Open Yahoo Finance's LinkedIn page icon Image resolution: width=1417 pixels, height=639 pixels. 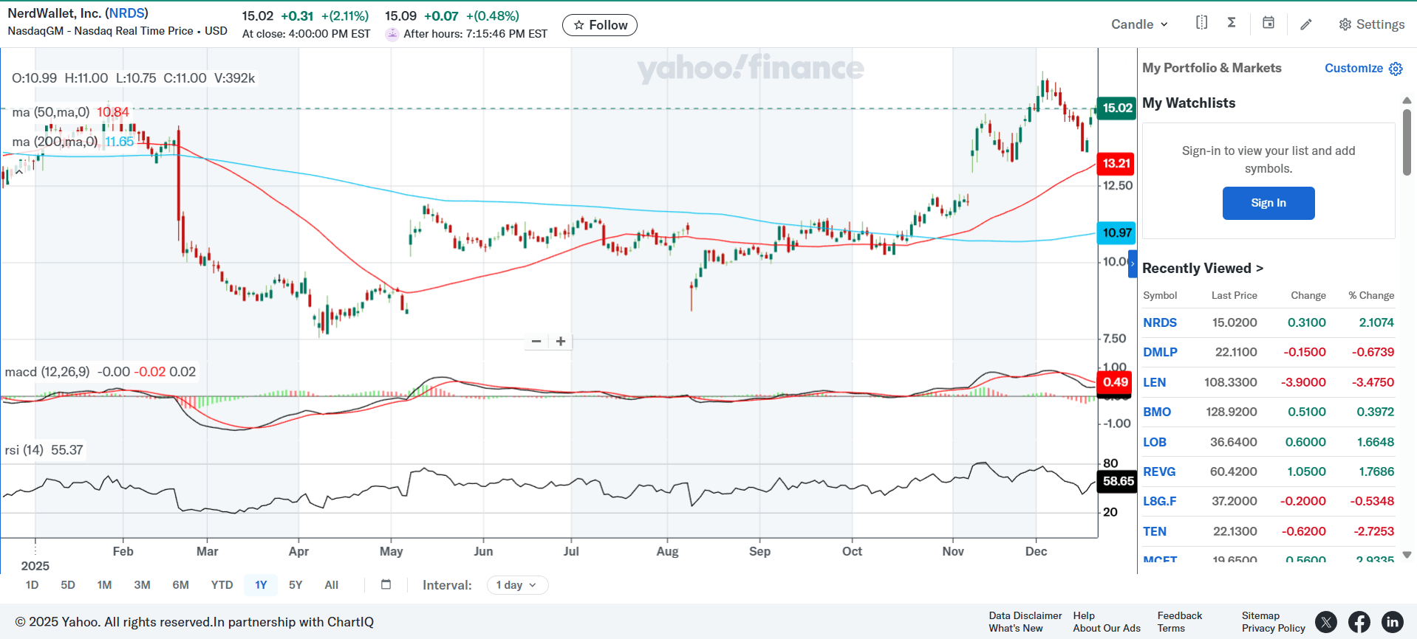pyautogui.click(x=1392, y=622)
